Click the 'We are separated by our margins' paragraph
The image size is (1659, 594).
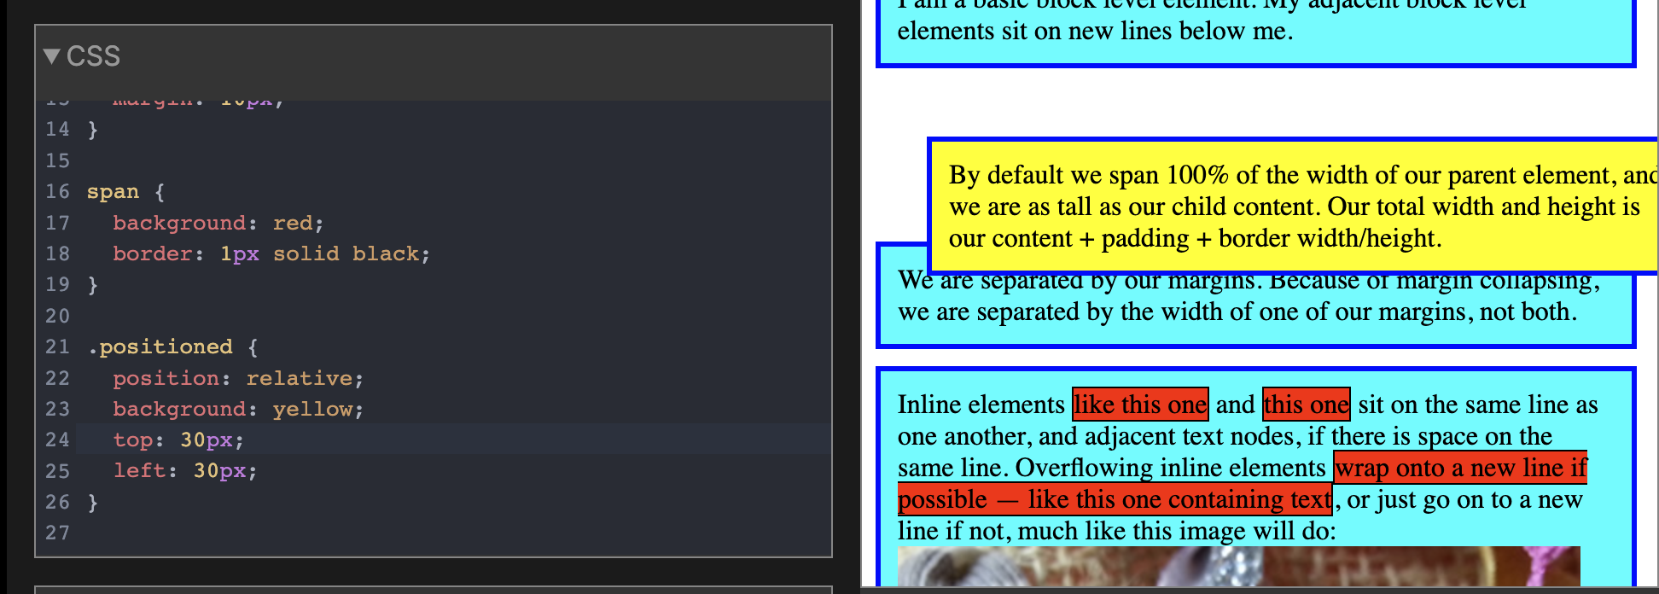pyautogui.click(x=1255, y=296)
